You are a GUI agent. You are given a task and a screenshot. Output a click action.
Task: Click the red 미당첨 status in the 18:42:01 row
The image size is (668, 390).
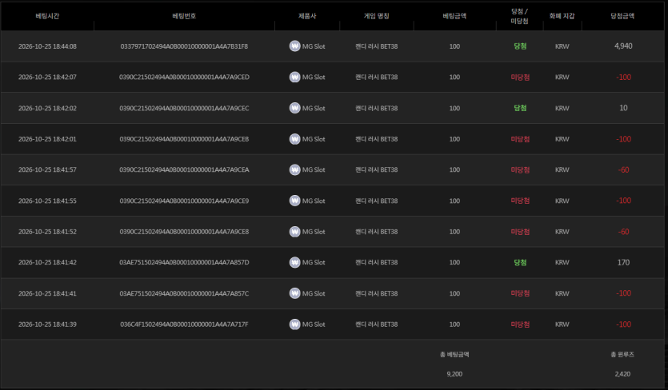coord(520,139)
